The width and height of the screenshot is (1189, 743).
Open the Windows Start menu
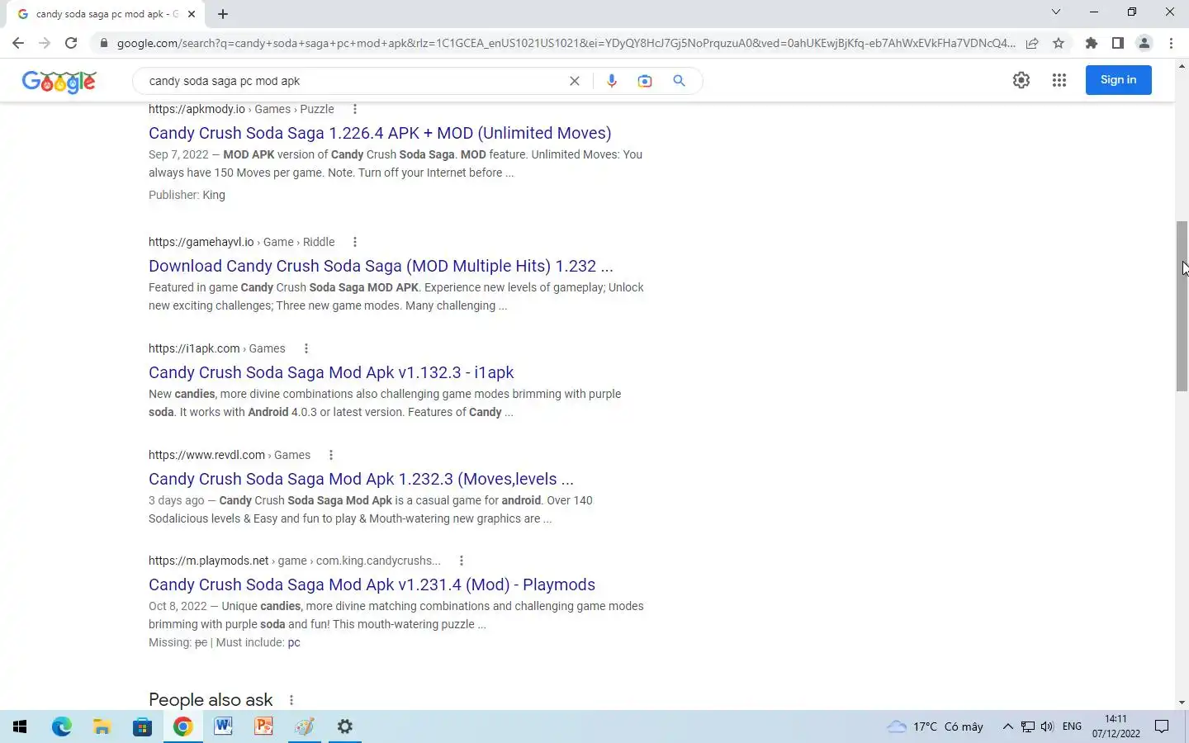click(x=20, y=726)
